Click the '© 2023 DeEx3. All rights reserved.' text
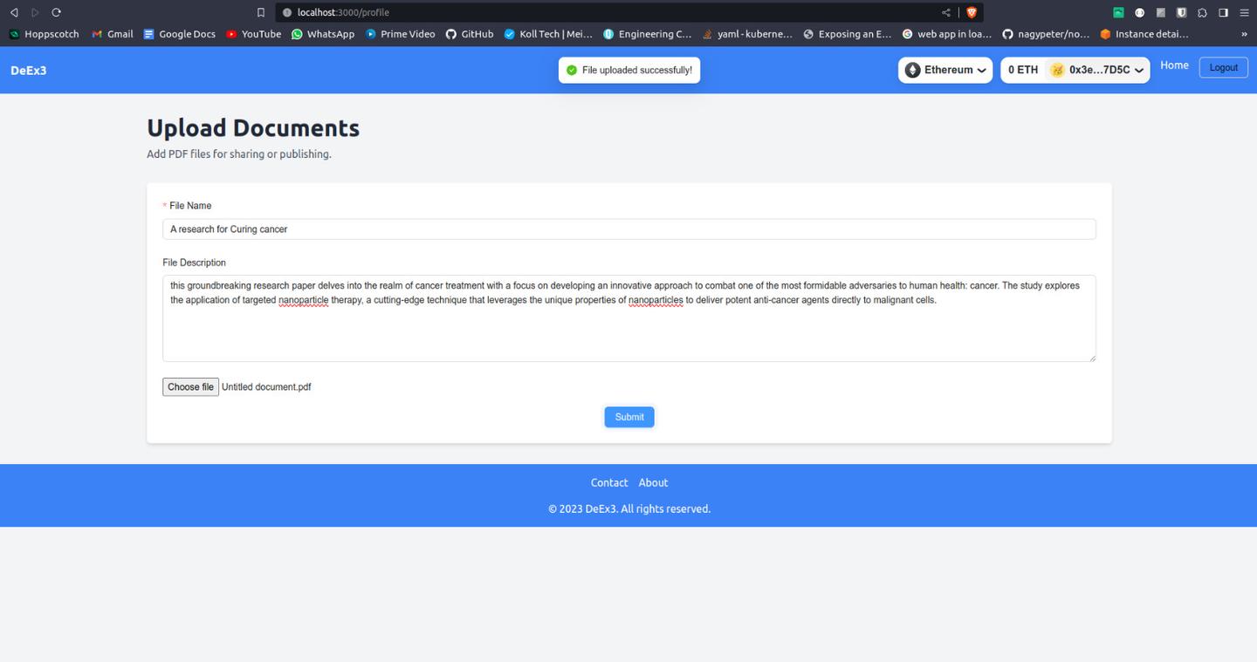1257x662 pixels. click(x=629, y=508)
